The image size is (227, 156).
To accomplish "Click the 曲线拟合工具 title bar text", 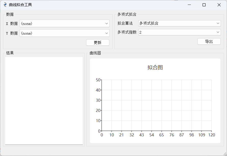I will point(20,5).
